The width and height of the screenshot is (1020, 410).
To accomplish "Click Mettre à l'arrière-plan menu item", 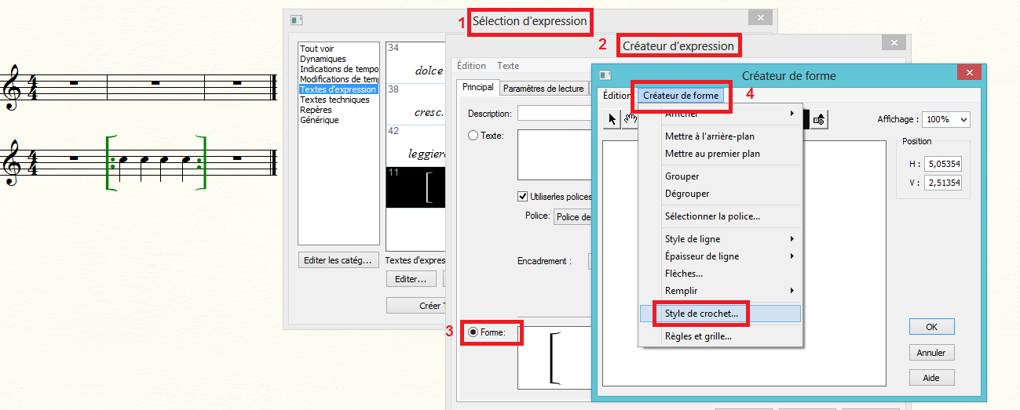I will click(709, 136).
